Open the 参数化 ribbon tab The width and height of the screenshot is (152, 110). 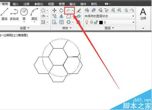(39, 4)
